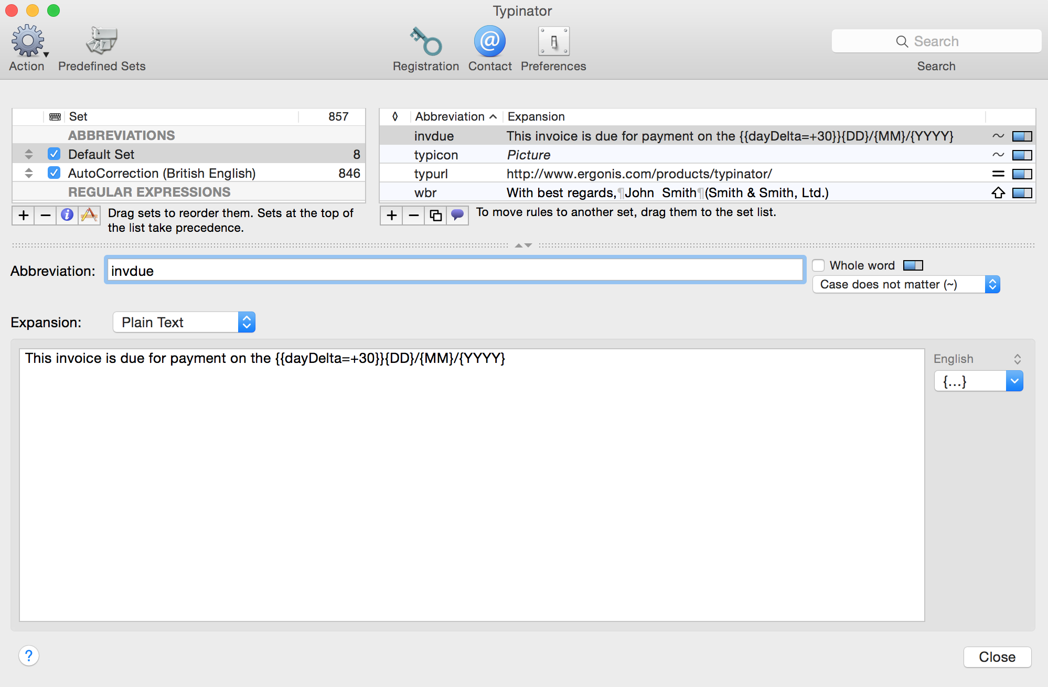Click the diamond column header icon
This screenshot has height=687, width=1048.
[x=395, y=116]
